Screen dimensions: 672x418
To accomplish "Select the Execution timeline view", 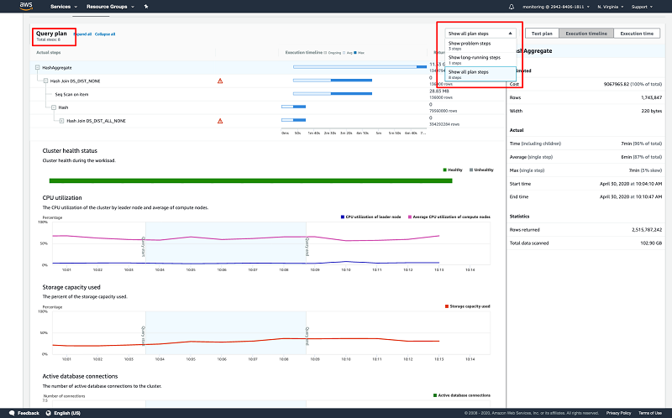I will 586,34.
